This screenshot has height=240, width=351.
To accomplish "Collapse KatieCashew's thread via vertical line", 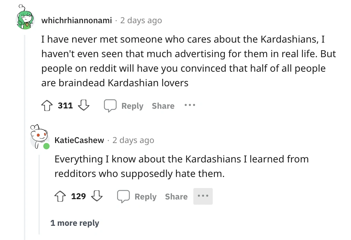I will pos(39,194).
